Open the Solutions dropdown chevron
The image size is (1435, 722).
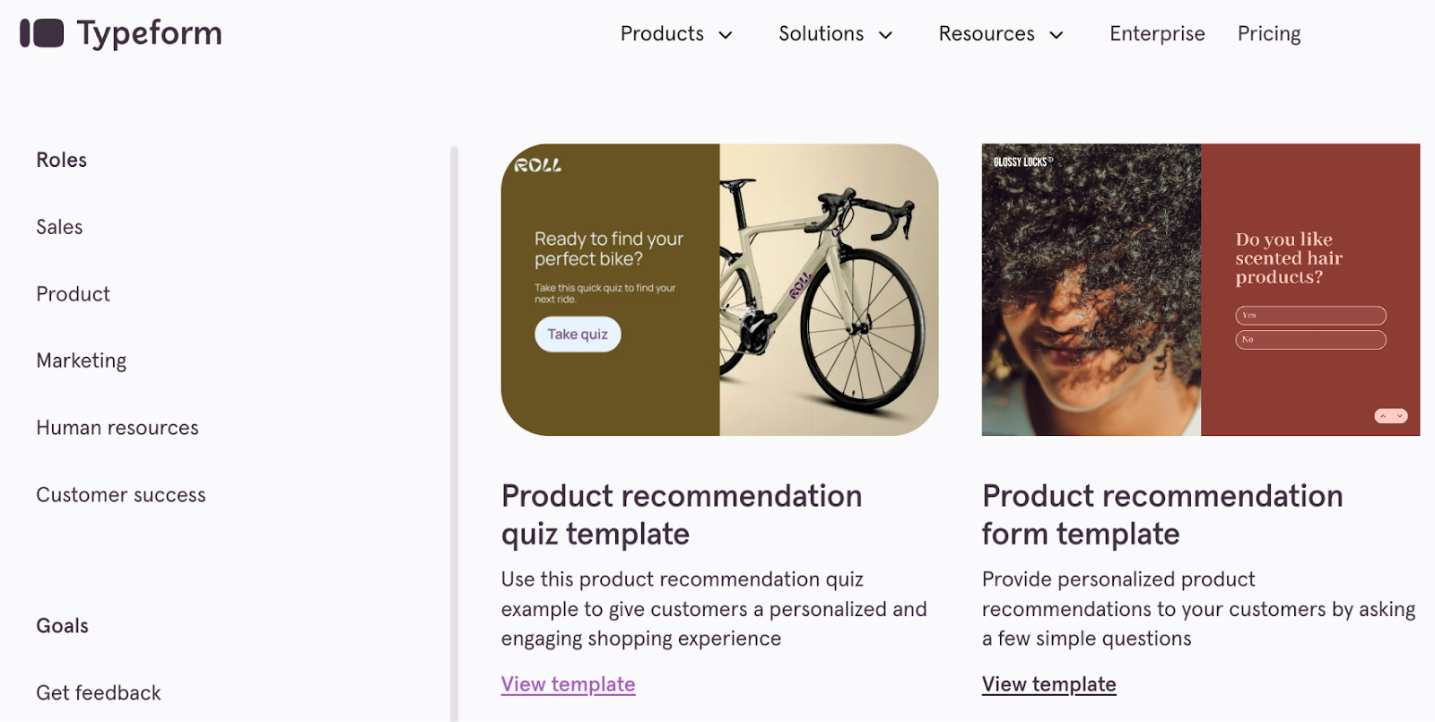[x=885, y=35]
